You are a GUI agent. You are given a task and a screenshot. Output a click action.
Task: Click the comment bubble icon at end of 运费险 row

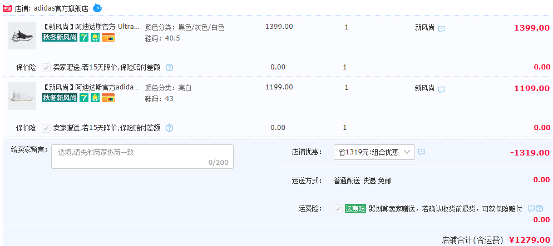pyautogui.click(x=531, y=209)
